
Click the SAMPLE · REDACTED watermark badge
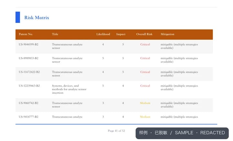pos(182,133)
